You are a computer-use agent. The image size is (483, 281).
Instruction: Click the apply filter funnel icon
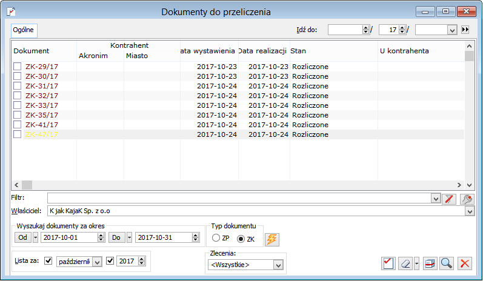click(449, 199)
